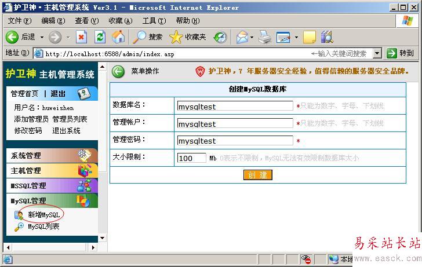Viewport: 422px width, 267px height.
Task: Click popup-blocker eye icon in status bar
Action: tap(306, 259)
